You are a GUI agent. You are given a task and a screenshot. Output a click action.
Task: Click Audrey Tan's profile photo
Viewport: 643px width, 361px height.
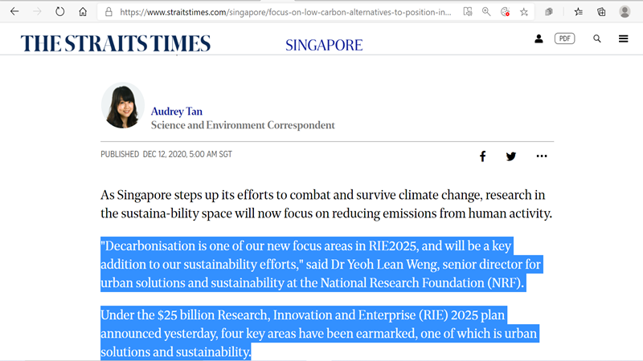123,106
